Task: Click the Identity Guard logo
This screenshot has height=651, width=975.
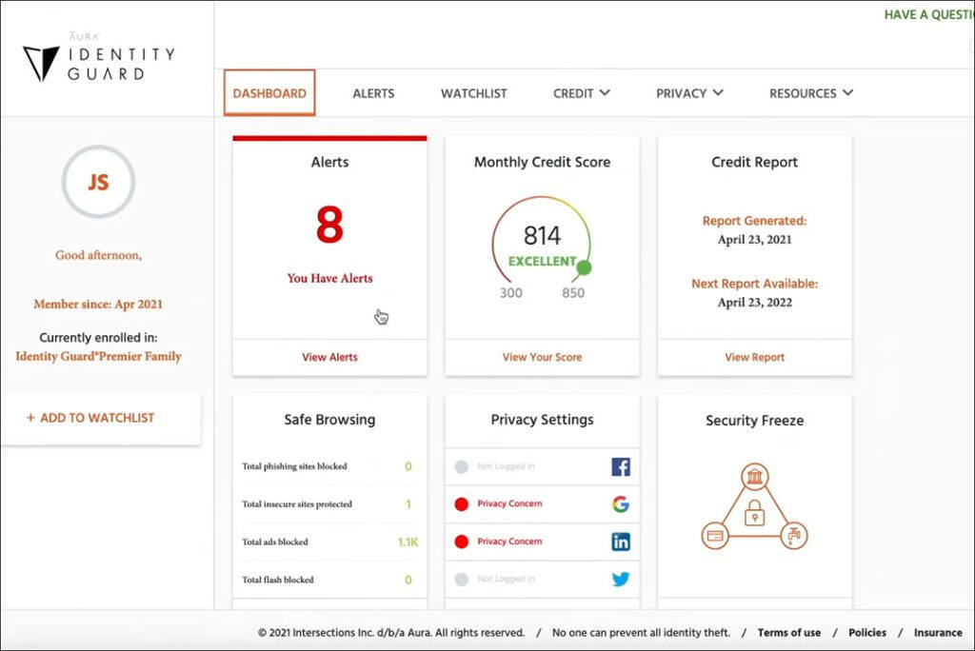Action: coord(99,57)
